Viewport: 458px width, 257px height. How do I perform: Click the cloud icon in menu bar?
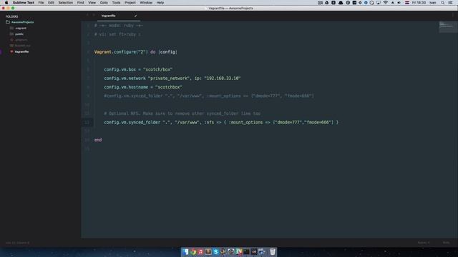coord(341,3)
